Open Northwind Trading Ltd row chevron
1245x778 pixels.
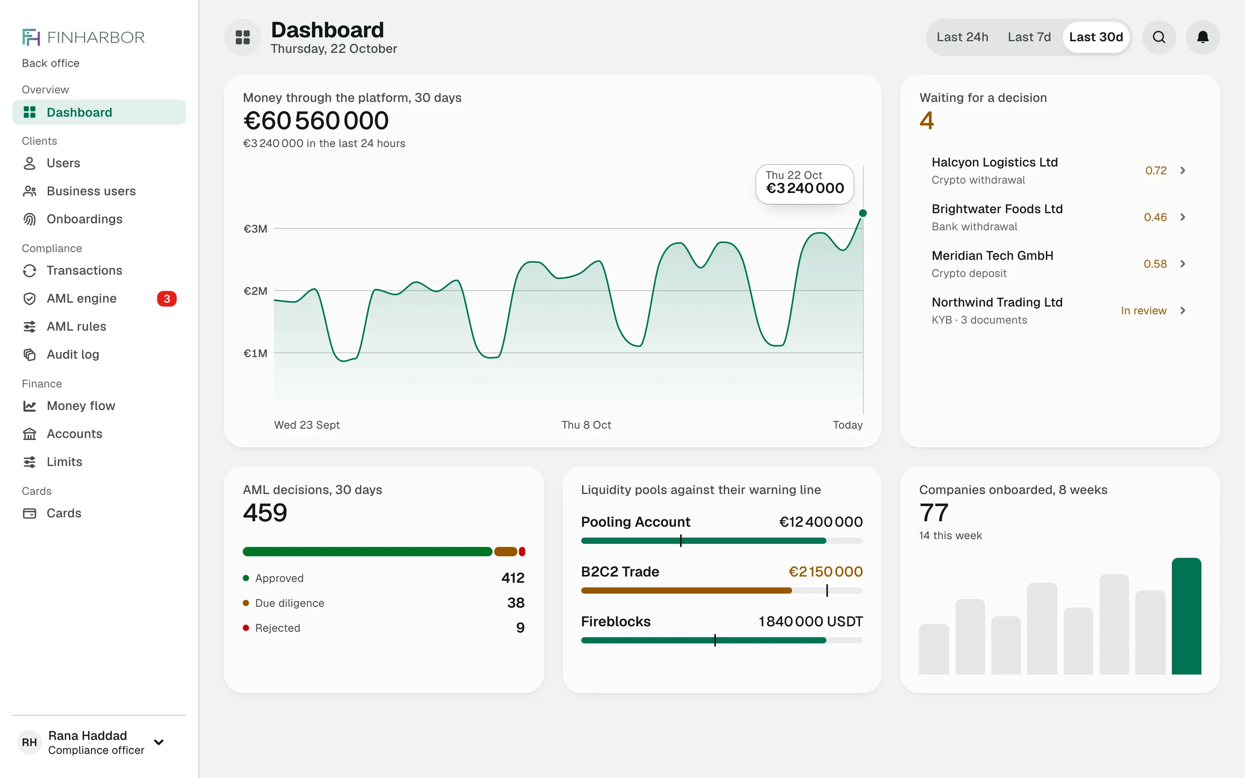point(1183,310)
